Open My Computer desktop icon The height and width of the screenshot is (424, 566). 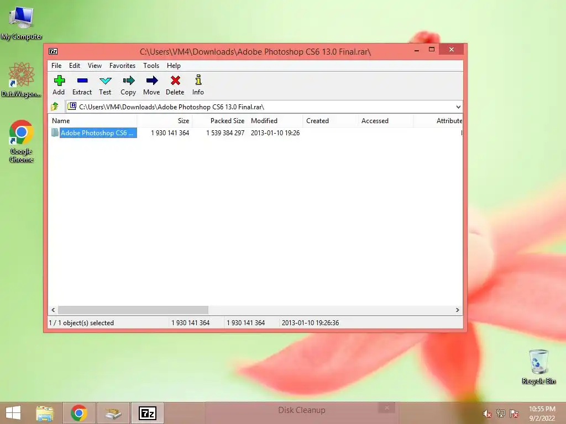(x=22, y=23)
